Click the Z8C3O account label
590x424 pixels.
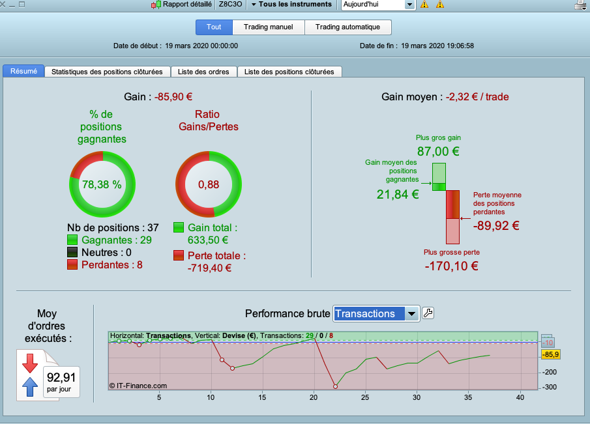(x=231, y=5)
